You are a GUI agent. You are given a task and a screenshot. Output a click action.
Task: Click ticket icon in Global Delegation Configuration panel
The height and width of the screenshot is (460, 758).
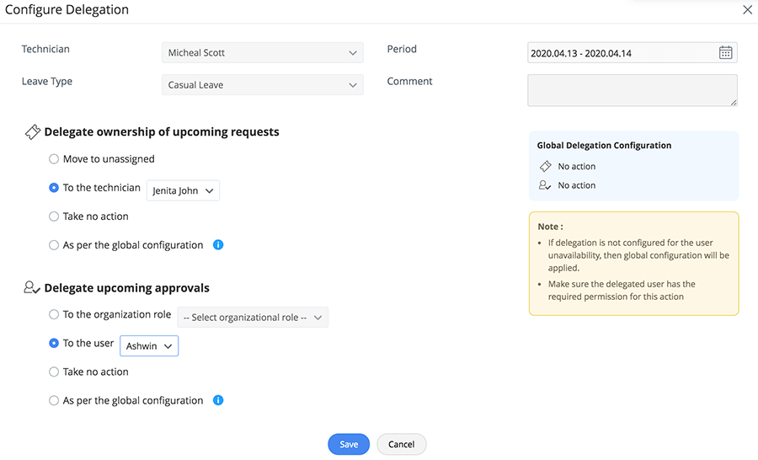(x=545, y=167)
